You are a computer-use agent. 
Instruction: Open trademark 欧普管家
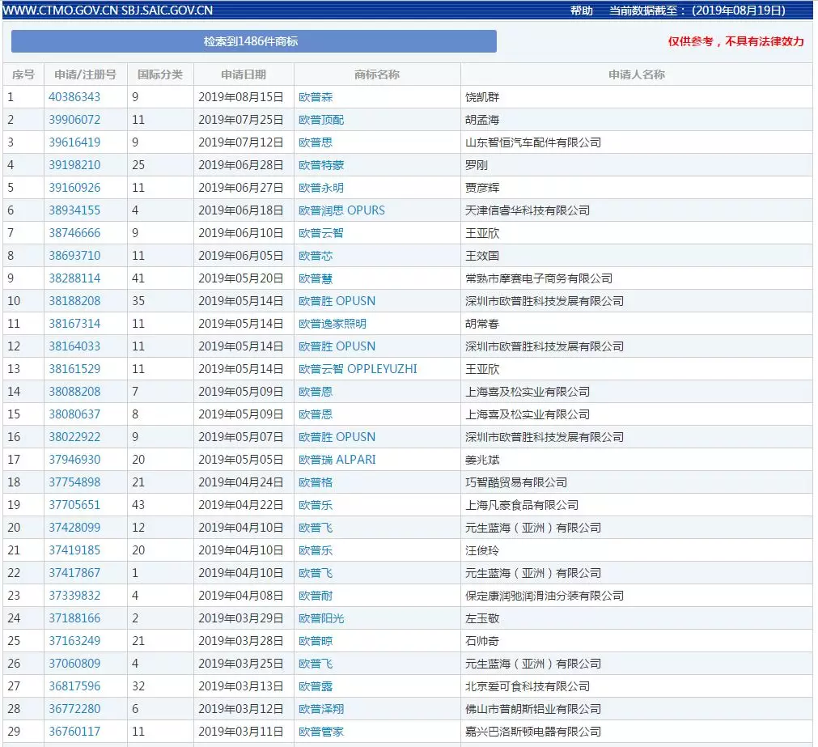(321, 732)
